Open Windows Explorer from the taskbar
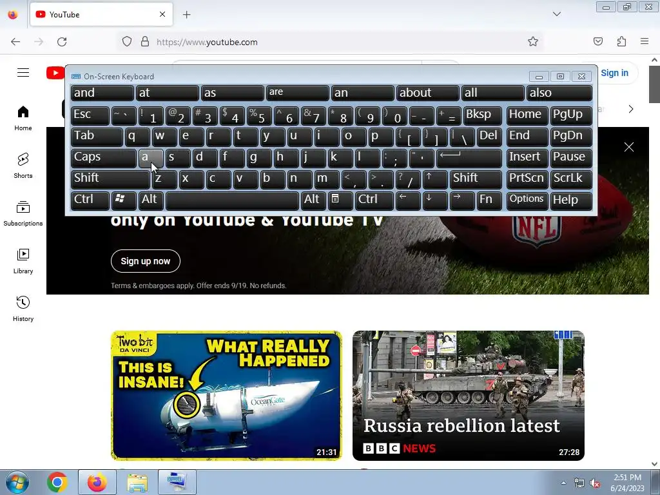This screenshot has height=495, width=660. [137, 482]
